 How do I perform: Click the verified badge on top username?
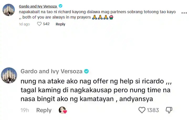click(x=61, y=6)
